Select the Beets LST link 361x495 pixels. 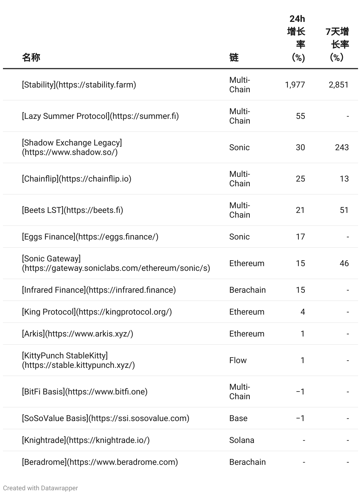72,210
